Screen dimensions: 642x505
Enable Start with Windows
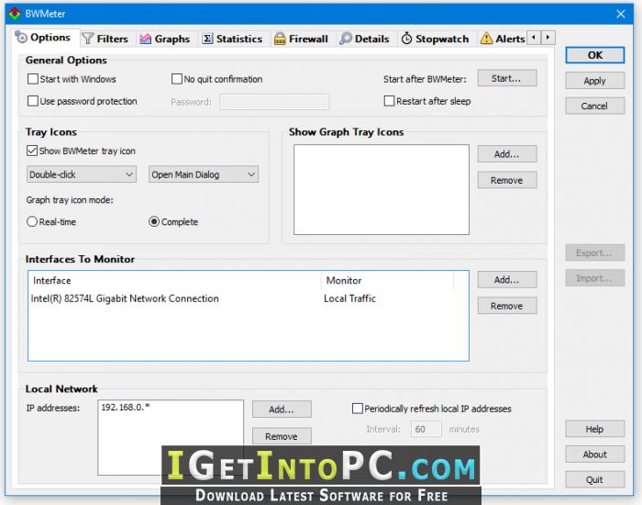[x=33, y=79]
